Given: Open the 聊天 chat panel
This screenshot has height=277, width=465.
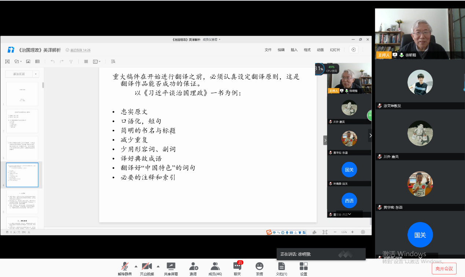Looking at the screenshot, I should tap(237, 267).
